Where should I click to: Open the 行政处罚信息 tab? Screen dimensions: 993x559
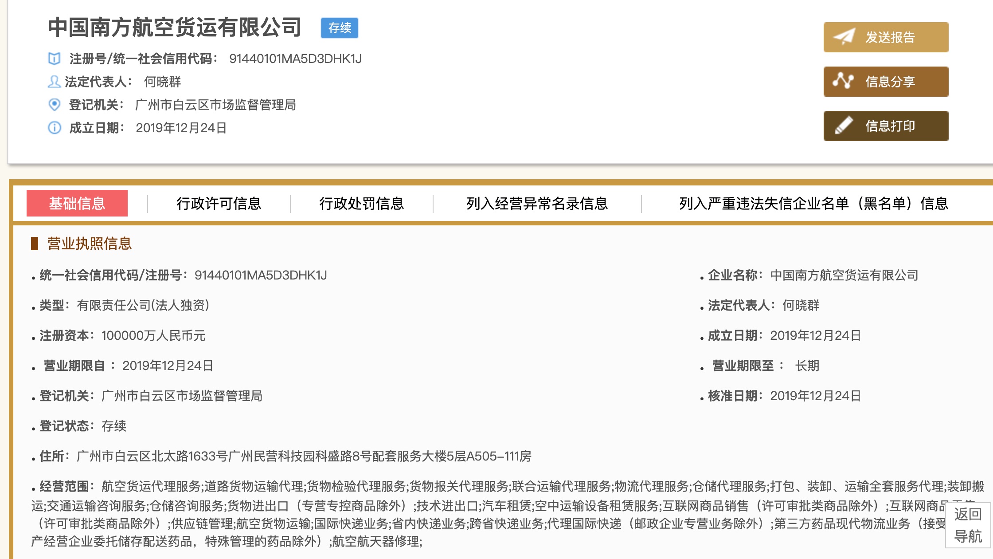pos(361,203)
